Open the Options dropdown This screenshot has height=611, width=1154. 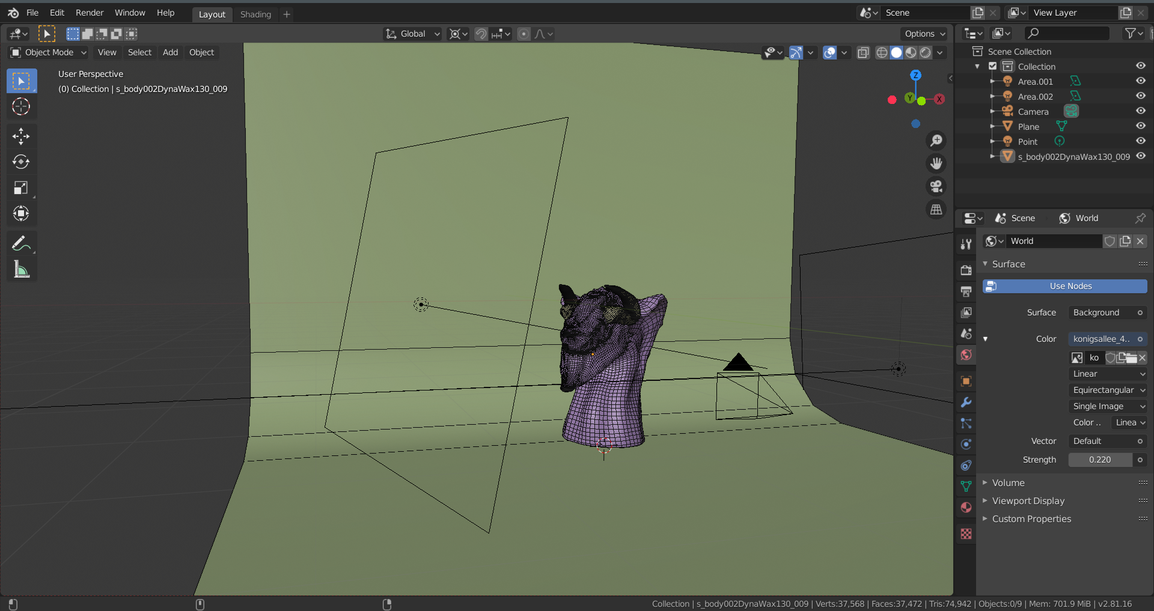point(924,34)
